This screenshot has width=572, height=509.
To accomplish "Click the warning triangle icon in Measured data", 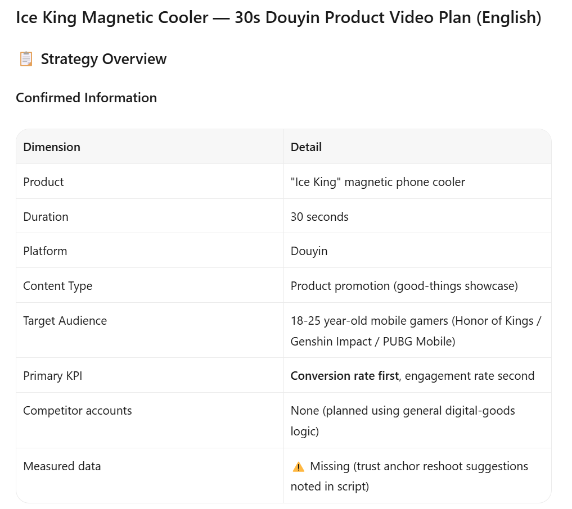I will pos(299,467).
